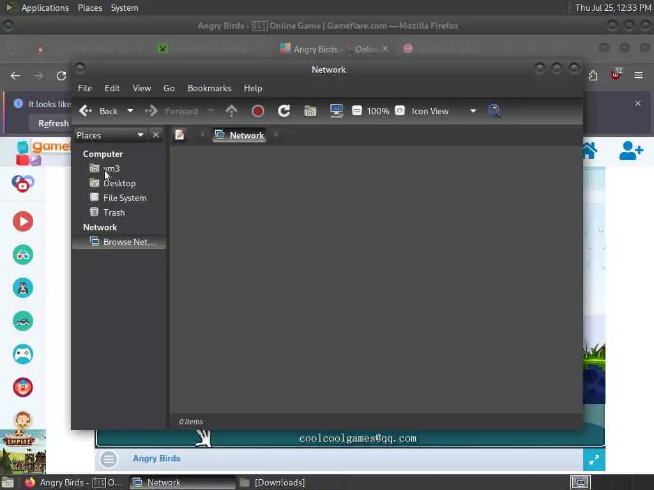The image size is (654, 490).
Task: Click the '0 items' status bar text
Action: [191, 422]
